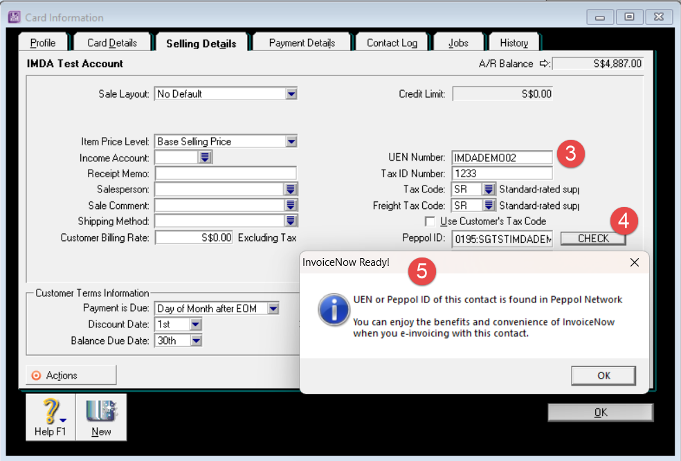Enable Use Customer's Tax Code checkbox
The image size is (681, 461).
click(x=430, y=222)
